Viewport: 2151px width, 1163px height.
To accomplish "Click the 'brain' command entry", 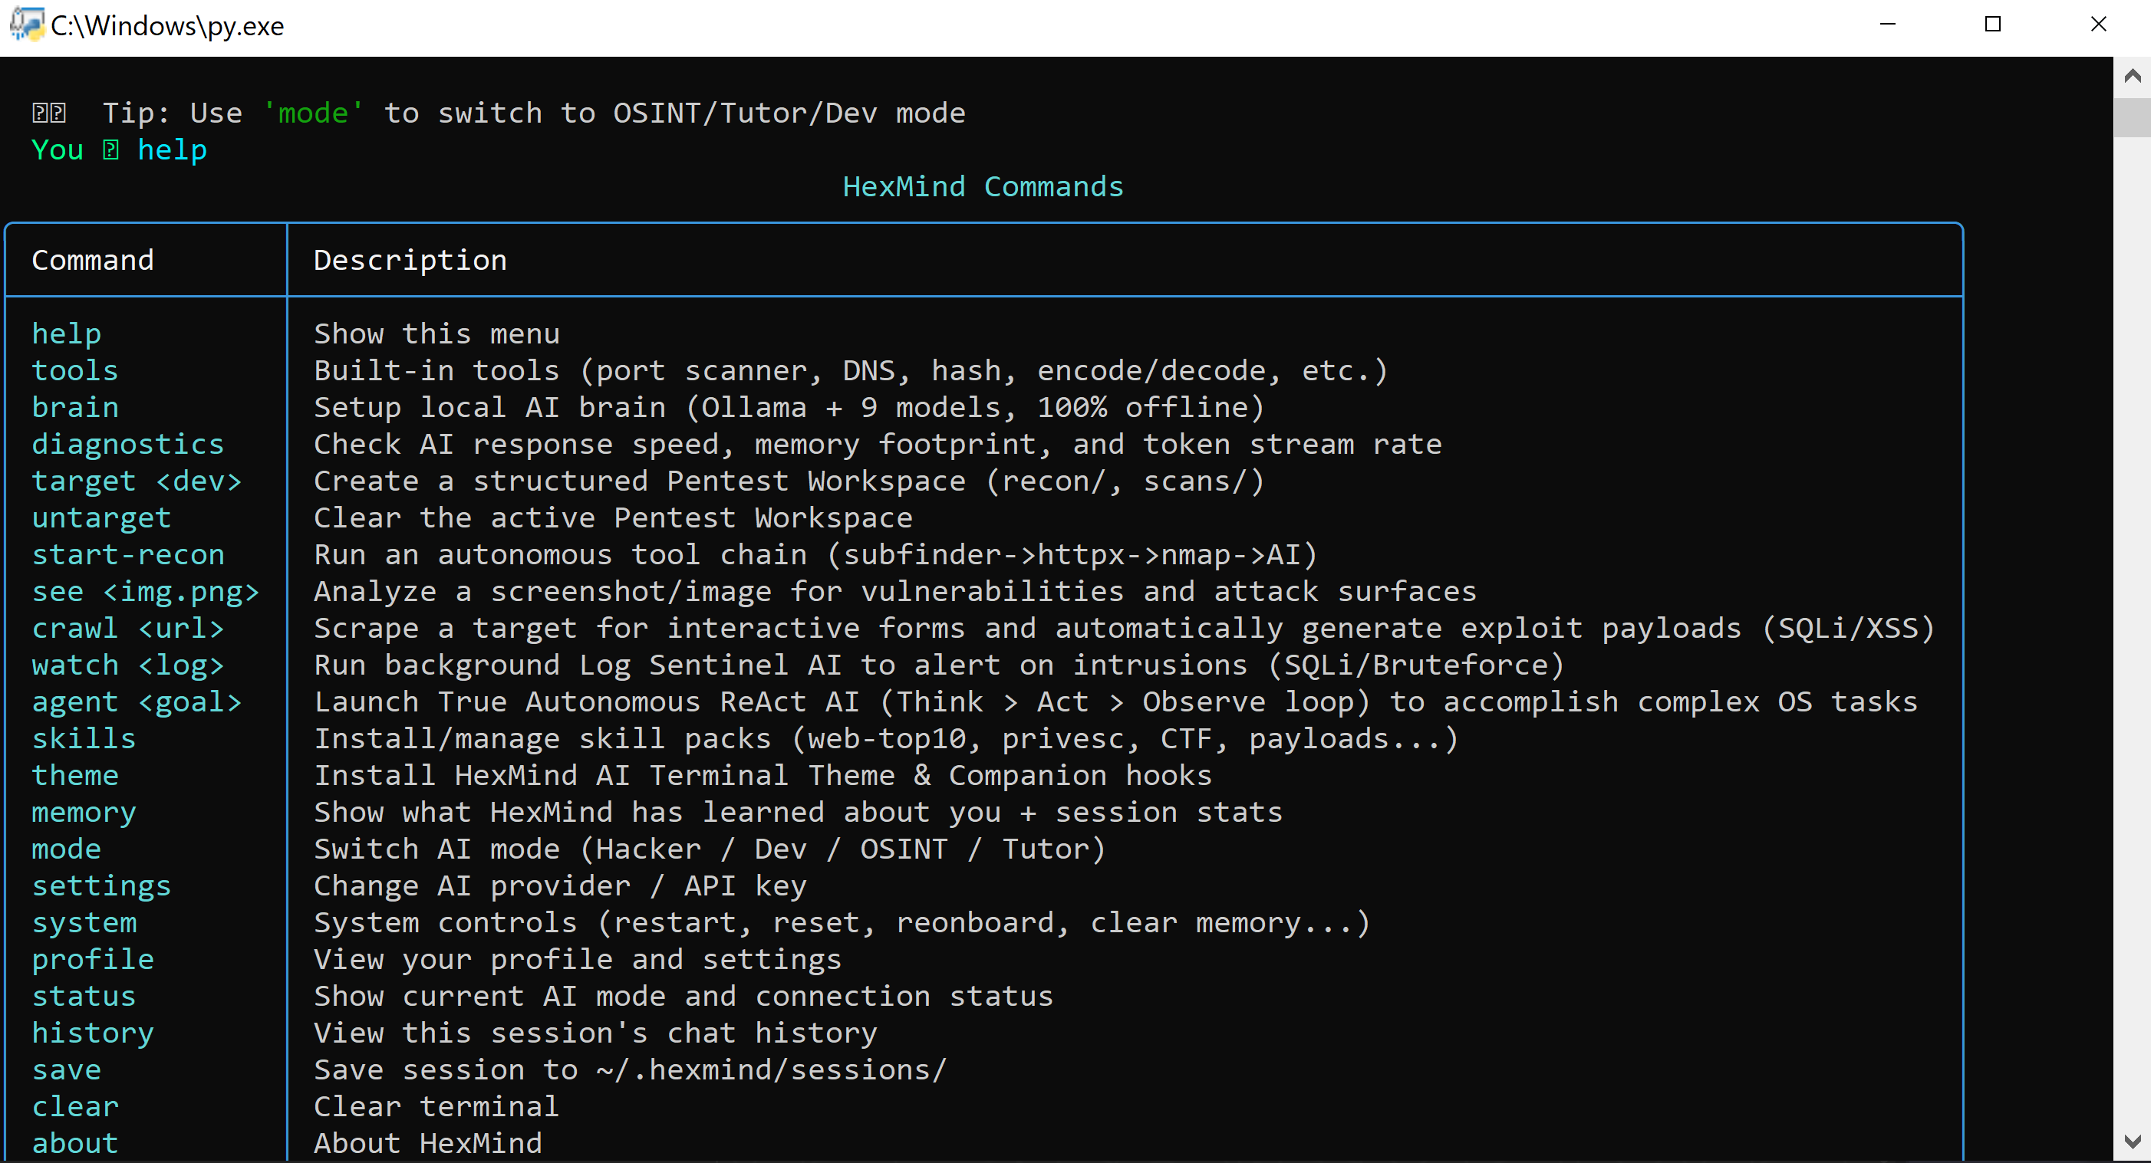I will pyautogui.click(x=75, y=407).
